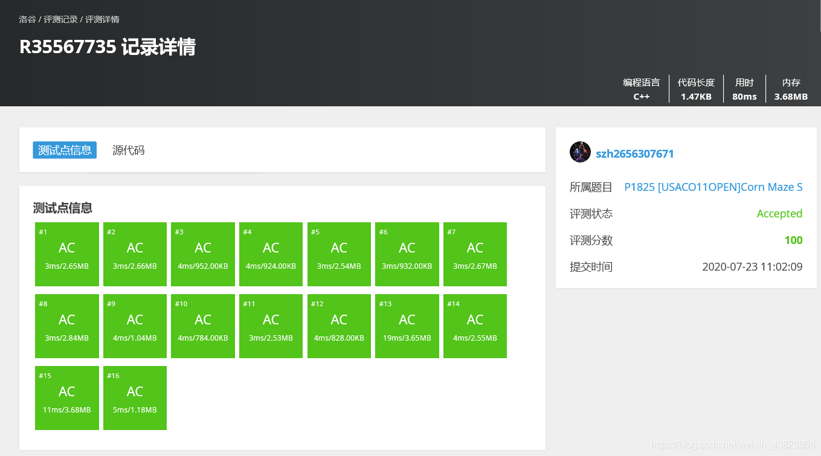Switch to the 源代码 tab
Screen dimensions: 821x456
128,150
